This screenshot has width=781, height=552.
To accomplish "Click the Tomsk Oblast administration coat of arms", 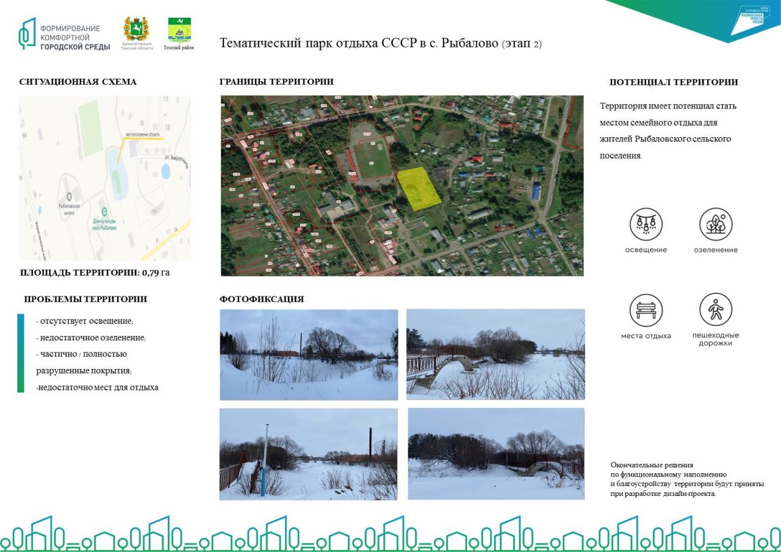I will click(x=136, y=29).
